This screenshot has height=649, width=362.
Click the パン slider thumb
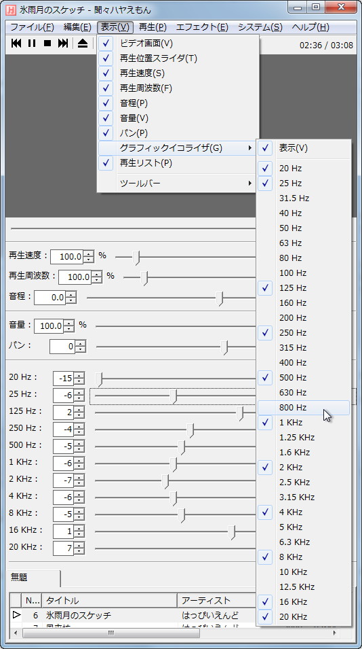tap(224, 347)
